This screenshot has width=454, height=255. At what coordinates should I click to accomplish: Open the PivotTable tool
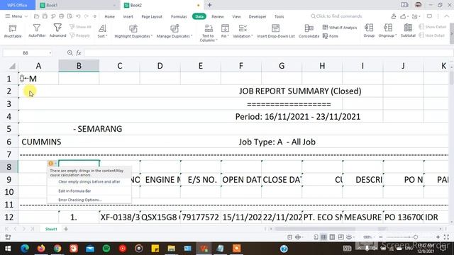pyautogui.click(x=13, y=31)
